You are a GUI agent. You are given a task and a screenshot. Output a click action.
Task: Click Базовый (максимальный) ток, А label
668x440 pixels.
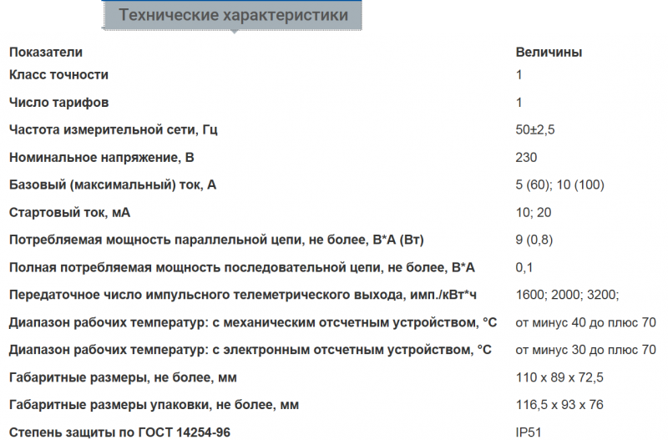pyautogui.click(x=113, y=185)
